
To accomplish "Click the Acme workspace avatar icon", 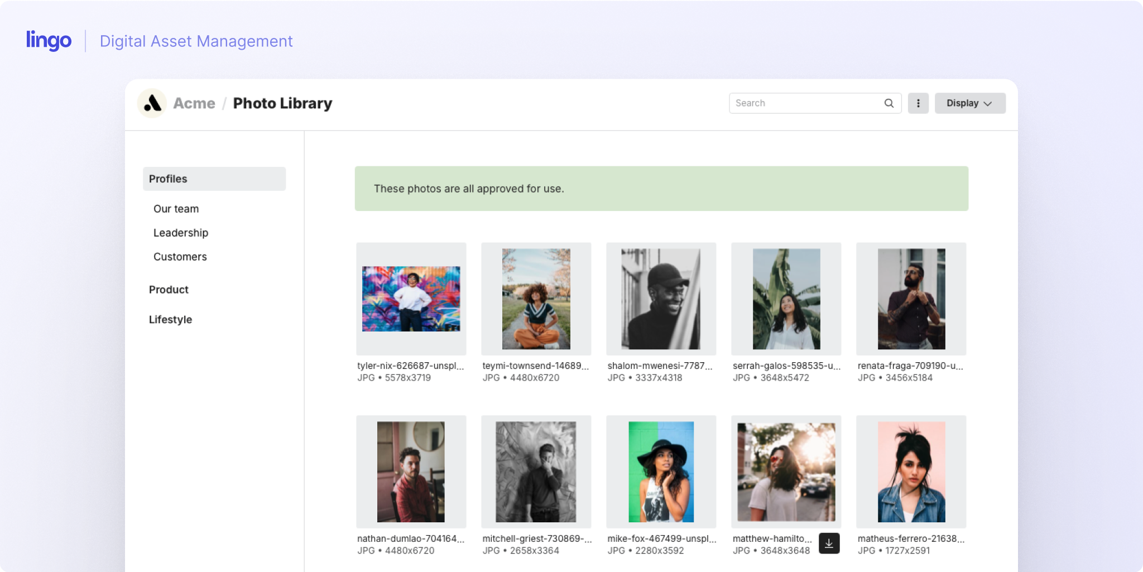I will click(x=152, y=103).
